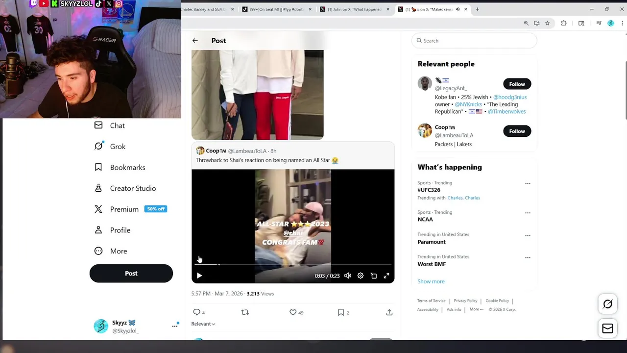
Task: Click the black Post button
Action: click(131, 274)
